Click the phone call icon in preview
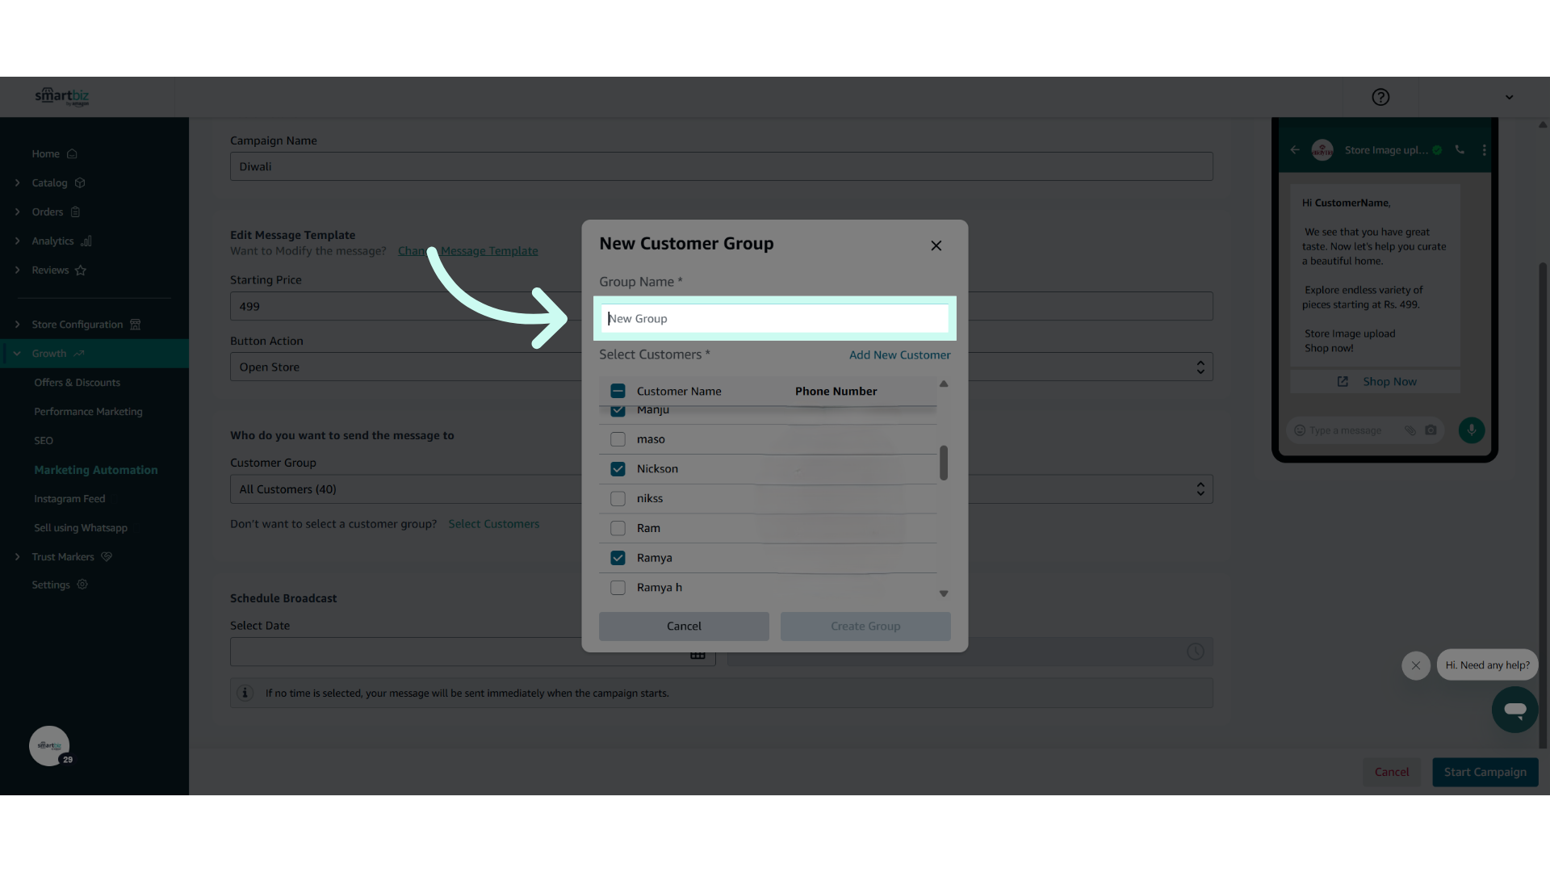The image size is (1550, 872). click(x=1460, y=150)
